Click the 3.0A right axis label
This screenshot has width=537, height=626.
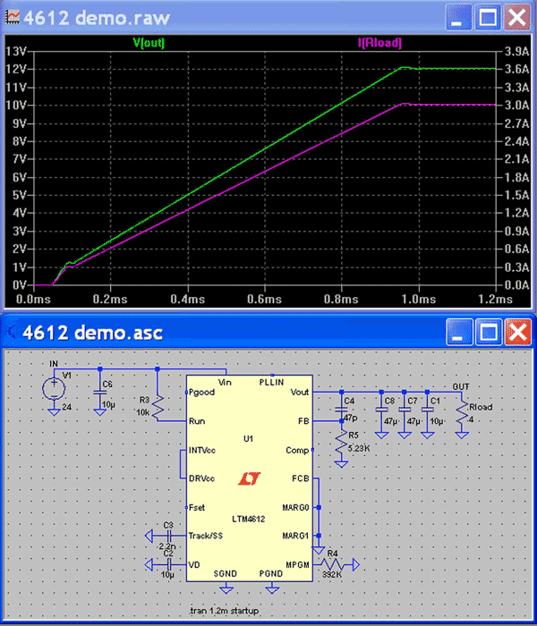[517, 105]
